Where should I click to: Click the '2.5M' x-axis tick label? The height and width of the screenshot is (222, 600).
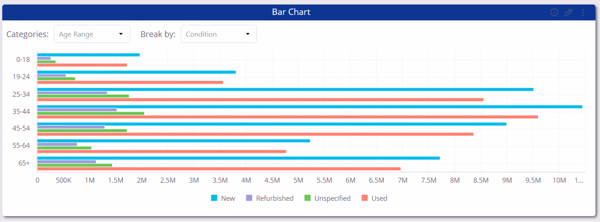pyautogui.click(x=168, y=180)
